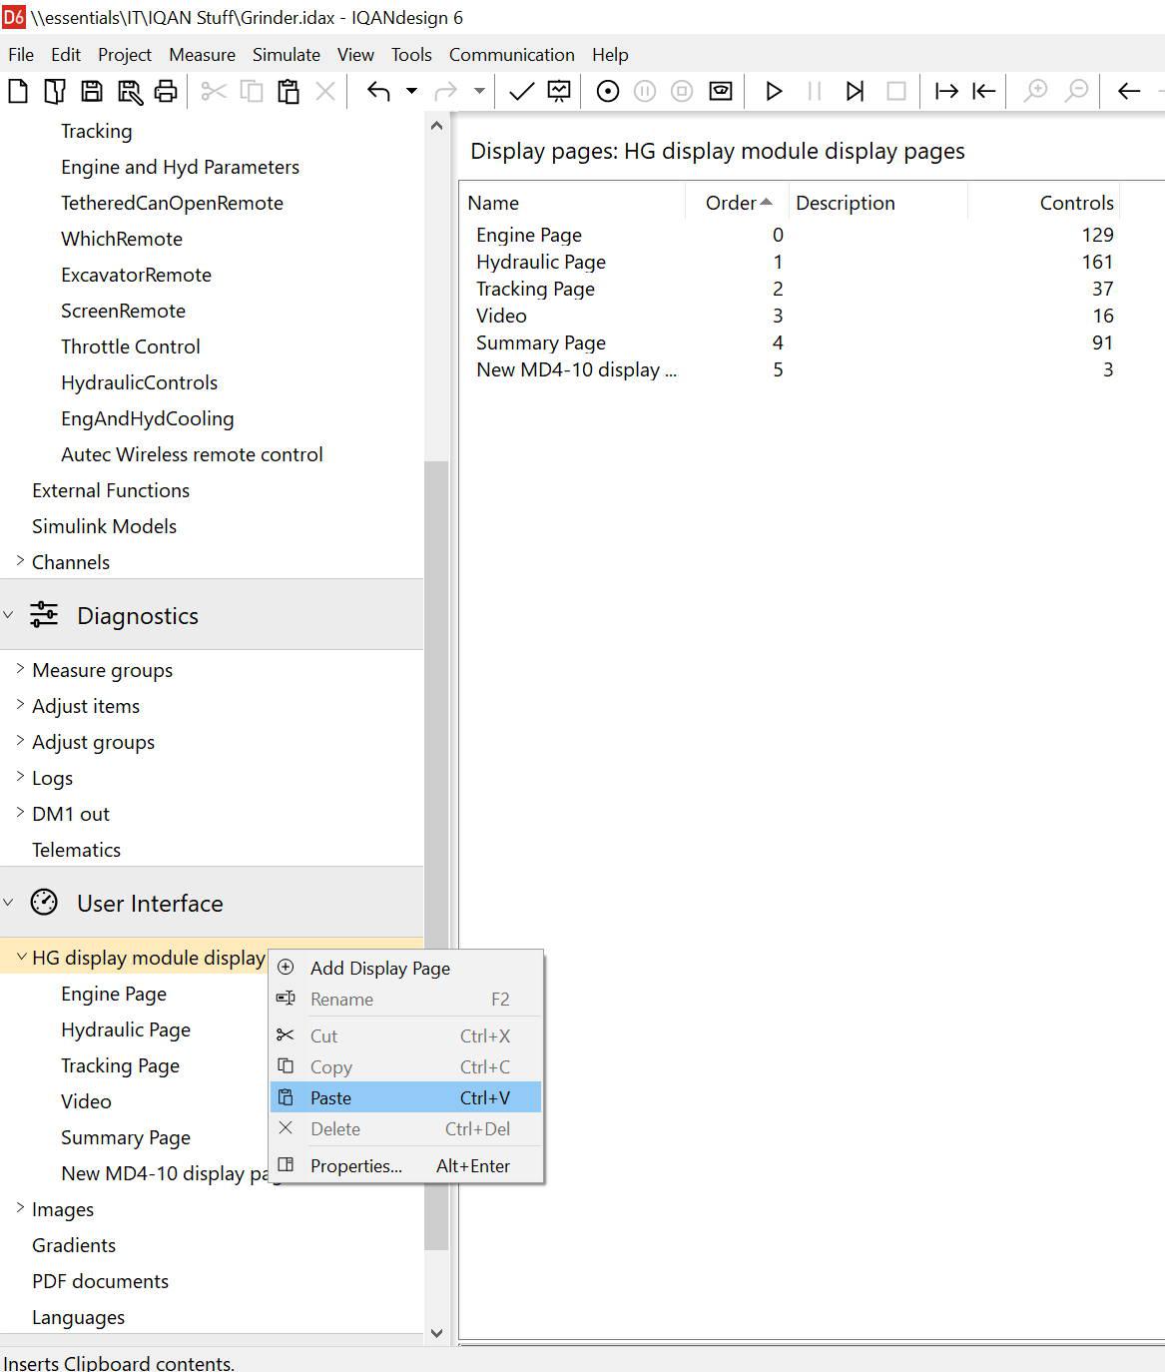Viewport: 1165px width, 1372px height.
Task: Click the Print toolbar icon
Action: pyautogui.click(x=166, y=92)
